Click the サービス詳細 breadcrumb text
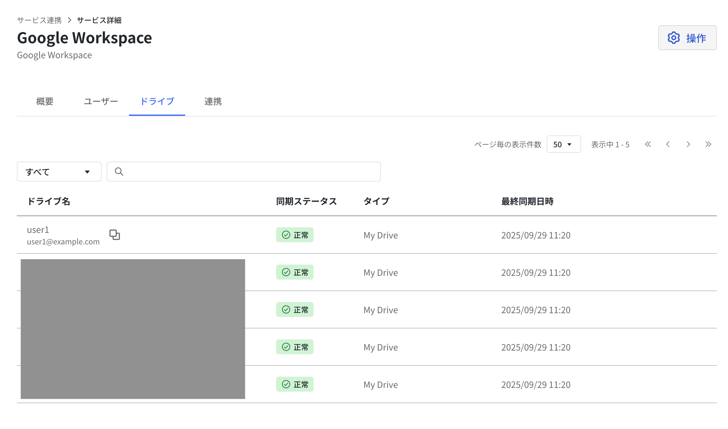 [99, 20]
